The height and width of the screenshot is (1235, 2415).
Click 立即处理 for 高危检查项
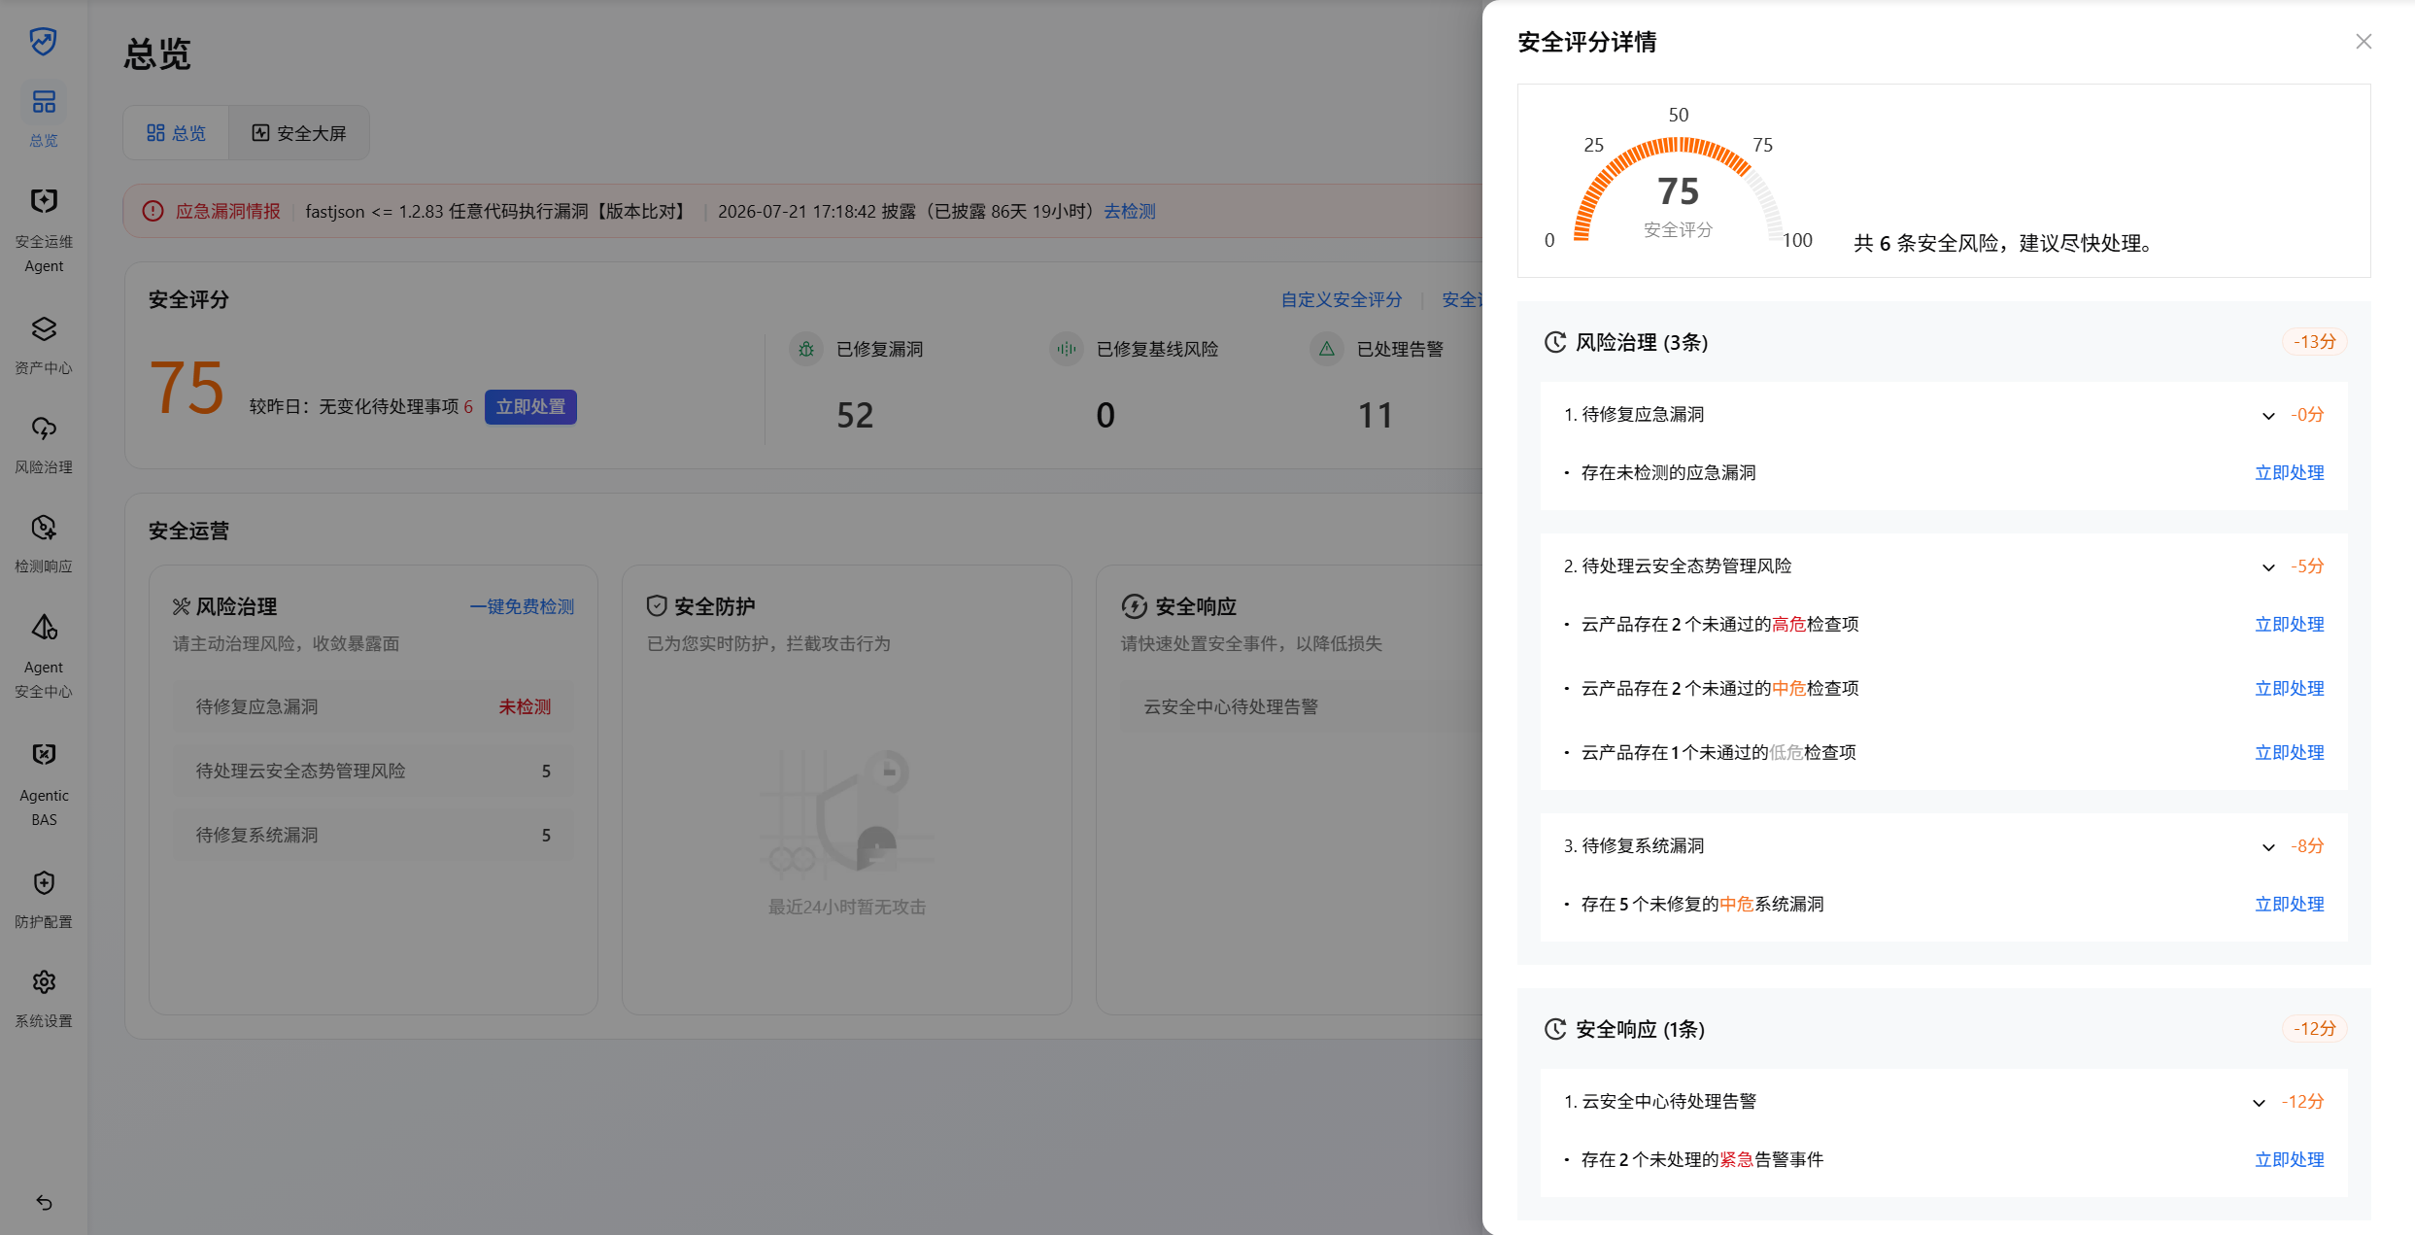coord(2289,624)
